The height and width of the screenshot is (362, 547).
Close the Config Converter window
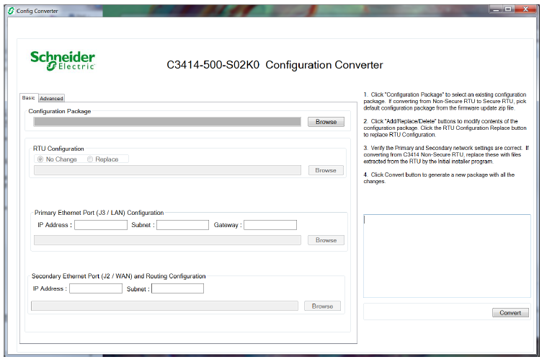(525, 9)
